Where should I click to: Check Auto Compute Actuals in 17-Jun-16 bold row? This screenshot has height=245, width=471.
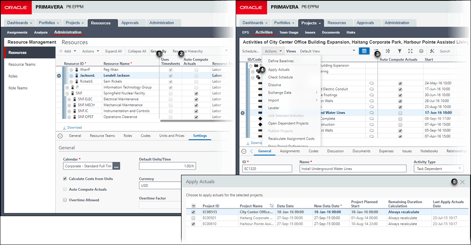pyautogui.click(x=400, y=113)
